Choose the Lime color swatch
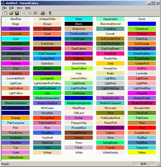 pyautogui.click(x=47, y=93)
